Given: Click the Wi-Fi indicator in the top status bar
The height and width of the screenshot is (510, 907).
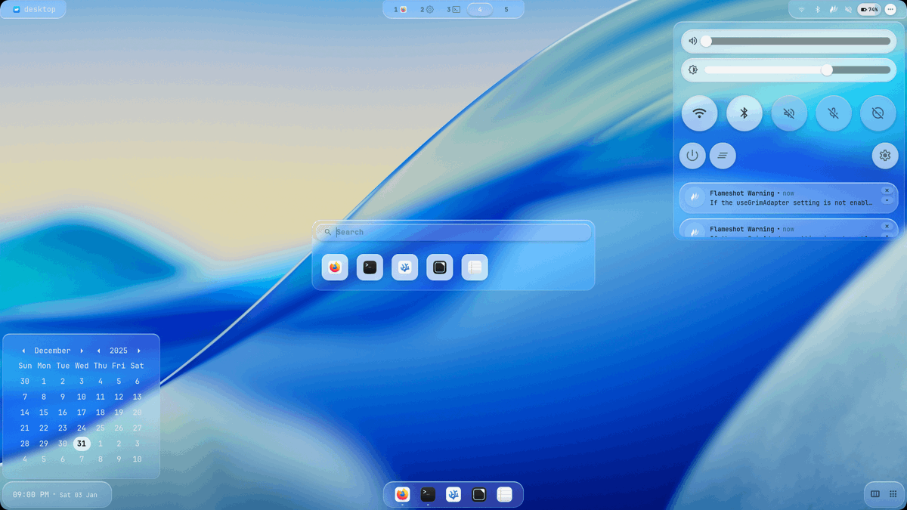Looking at the screenshot, I should (802, 10).
